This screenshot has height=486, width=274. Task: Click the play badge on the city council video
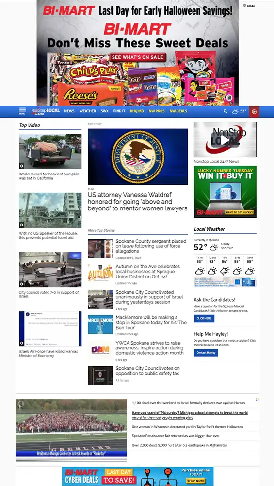[x=22, y=284]
